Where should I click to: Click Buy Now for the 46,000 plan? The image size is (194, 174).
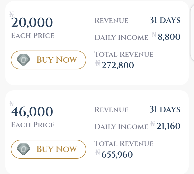48,149
